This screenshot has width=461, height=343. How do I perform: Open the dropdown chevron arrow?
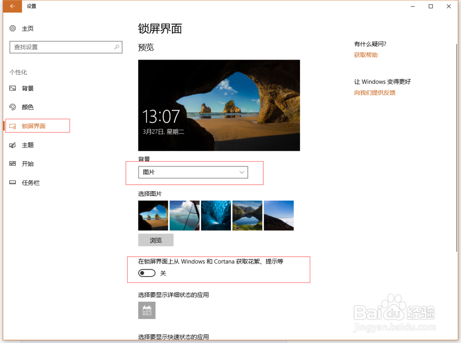(242, 172)
